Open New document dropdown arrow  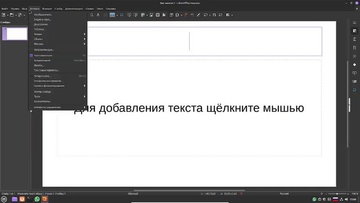[x=7, y=15]
